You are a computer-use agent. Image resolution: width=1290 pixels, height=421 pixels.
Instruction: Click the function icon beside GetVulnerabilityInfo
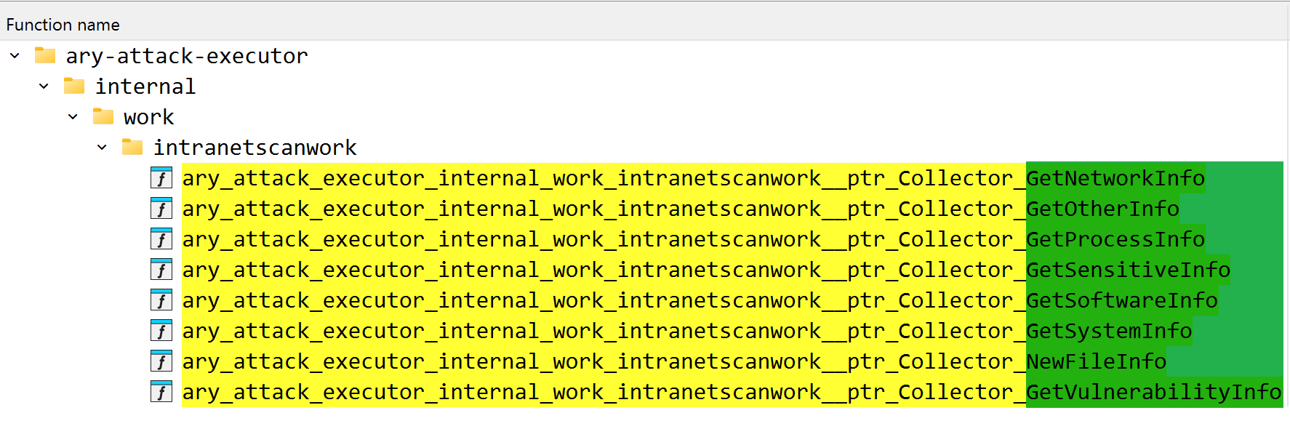click(x=161, y=392)
